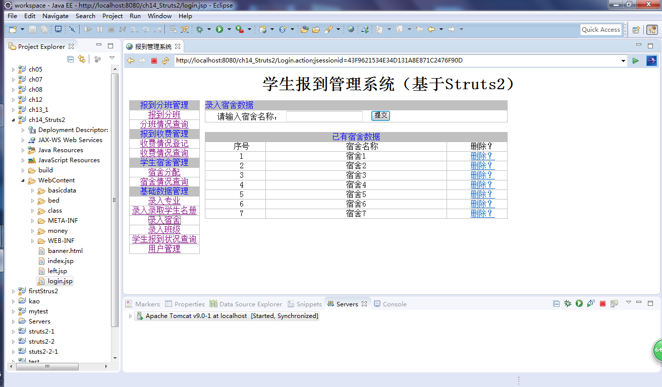The height and width of the screenshot is (387, 662).
Task: Click the Run Last Tool icon with toolbox
Action: pos(240,29)
